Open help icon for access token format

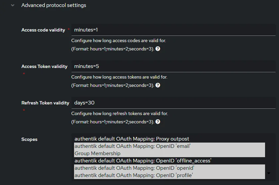[x=158, y=85]
